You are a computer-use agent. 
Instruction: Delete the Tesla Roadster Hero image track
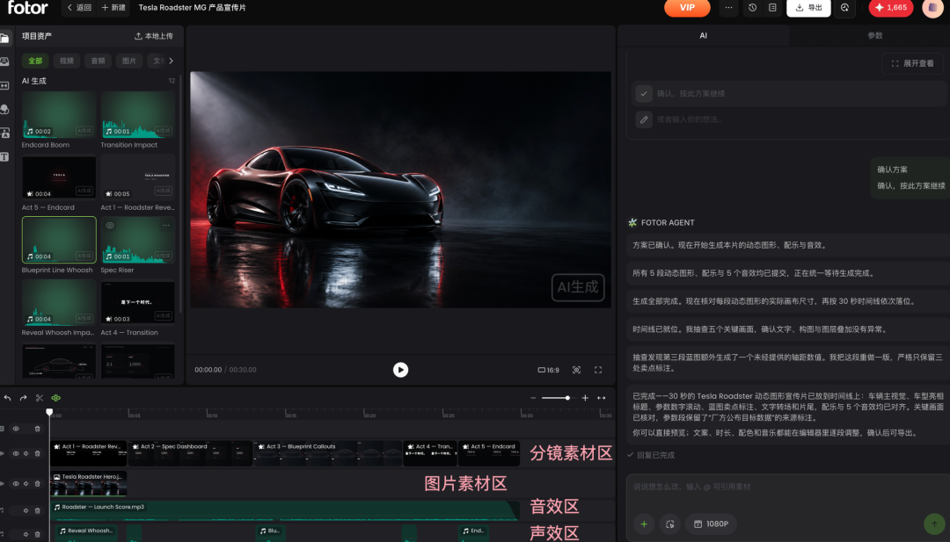pos(37,483)
